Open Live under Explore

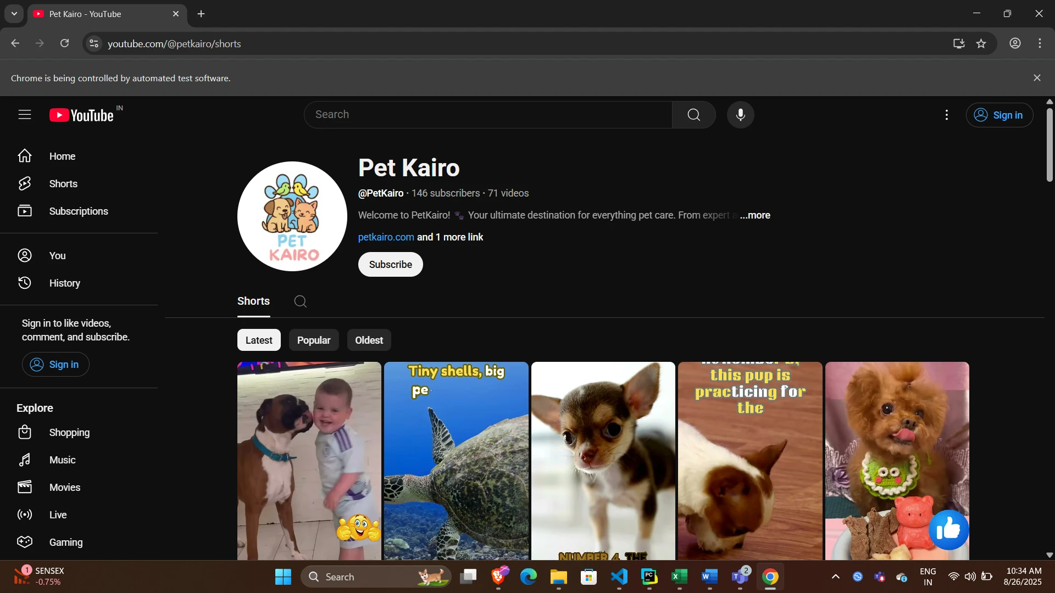coord(79,515)
